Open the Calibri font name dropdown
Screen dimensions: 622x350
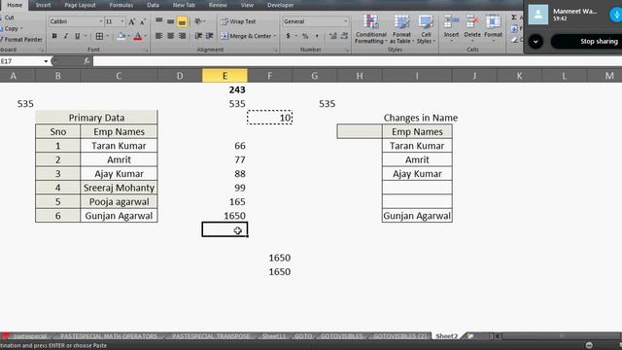101,21
